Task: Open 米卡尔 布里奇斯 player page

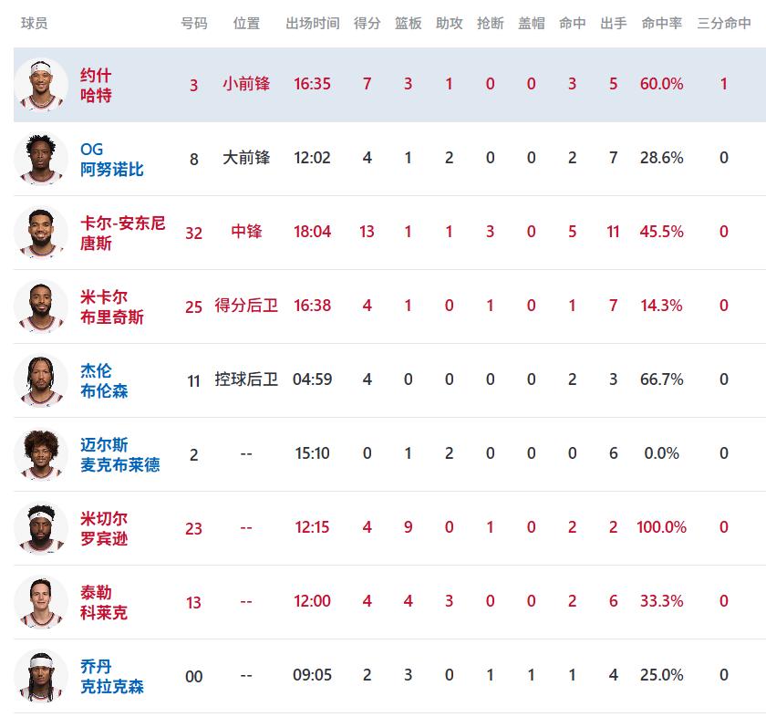Action: 111,307
